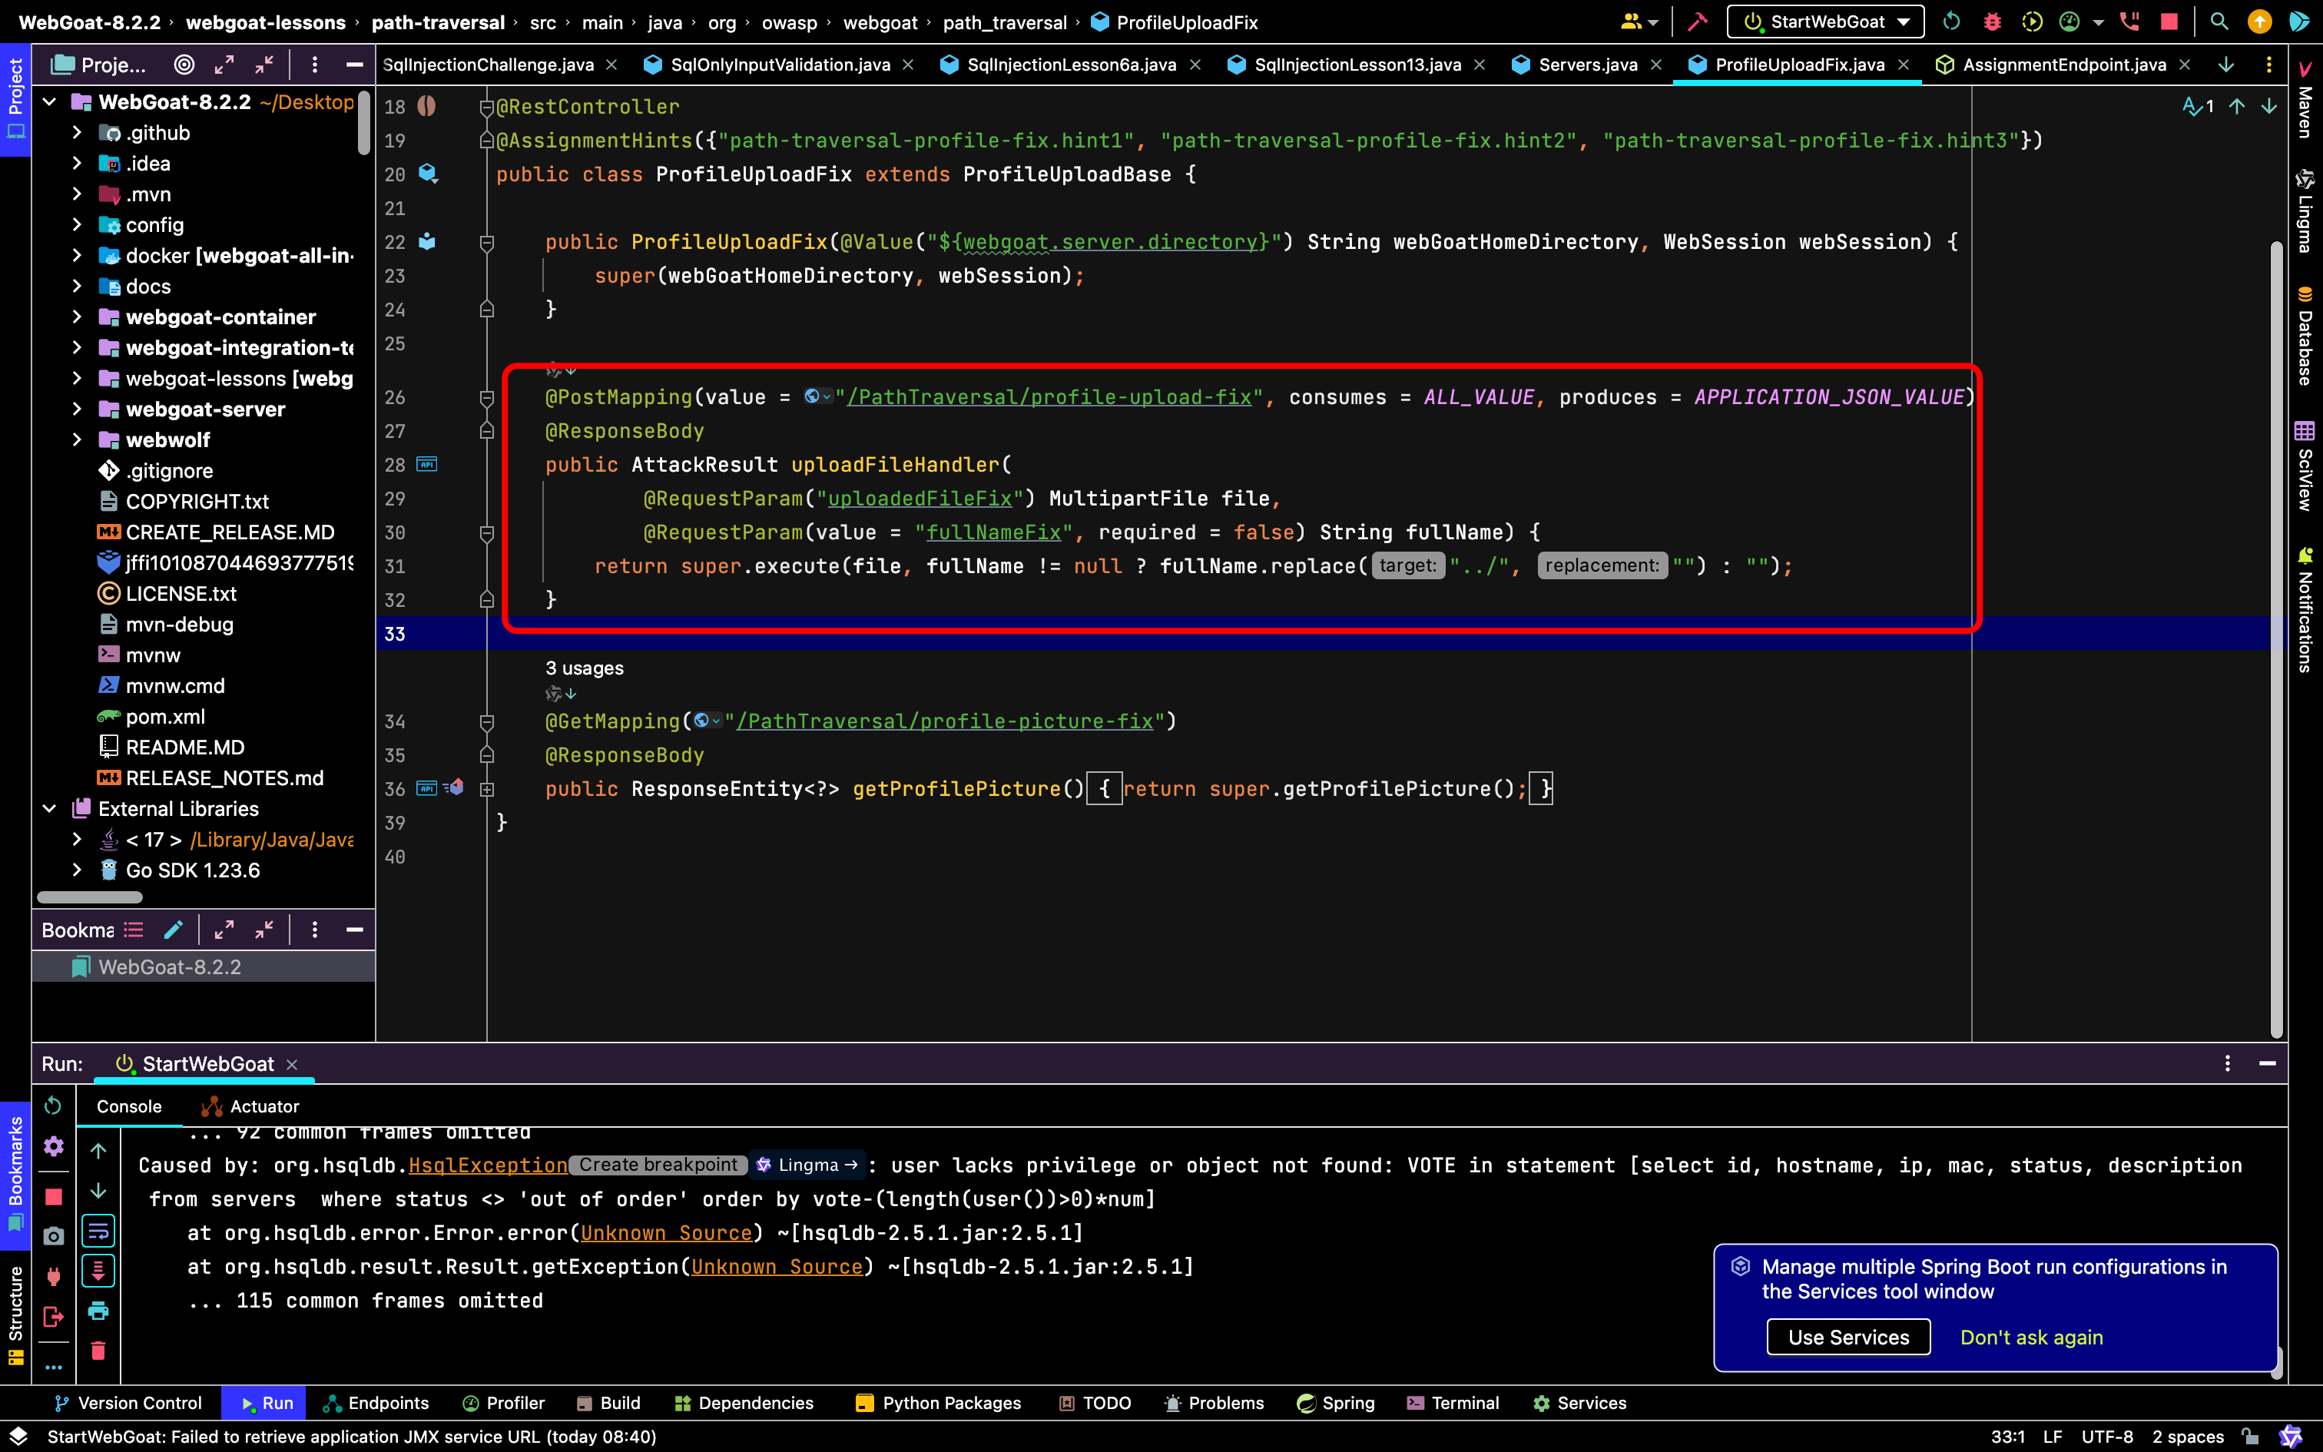Open Search Everywhere magnifier icon

tap(2219, 22)
